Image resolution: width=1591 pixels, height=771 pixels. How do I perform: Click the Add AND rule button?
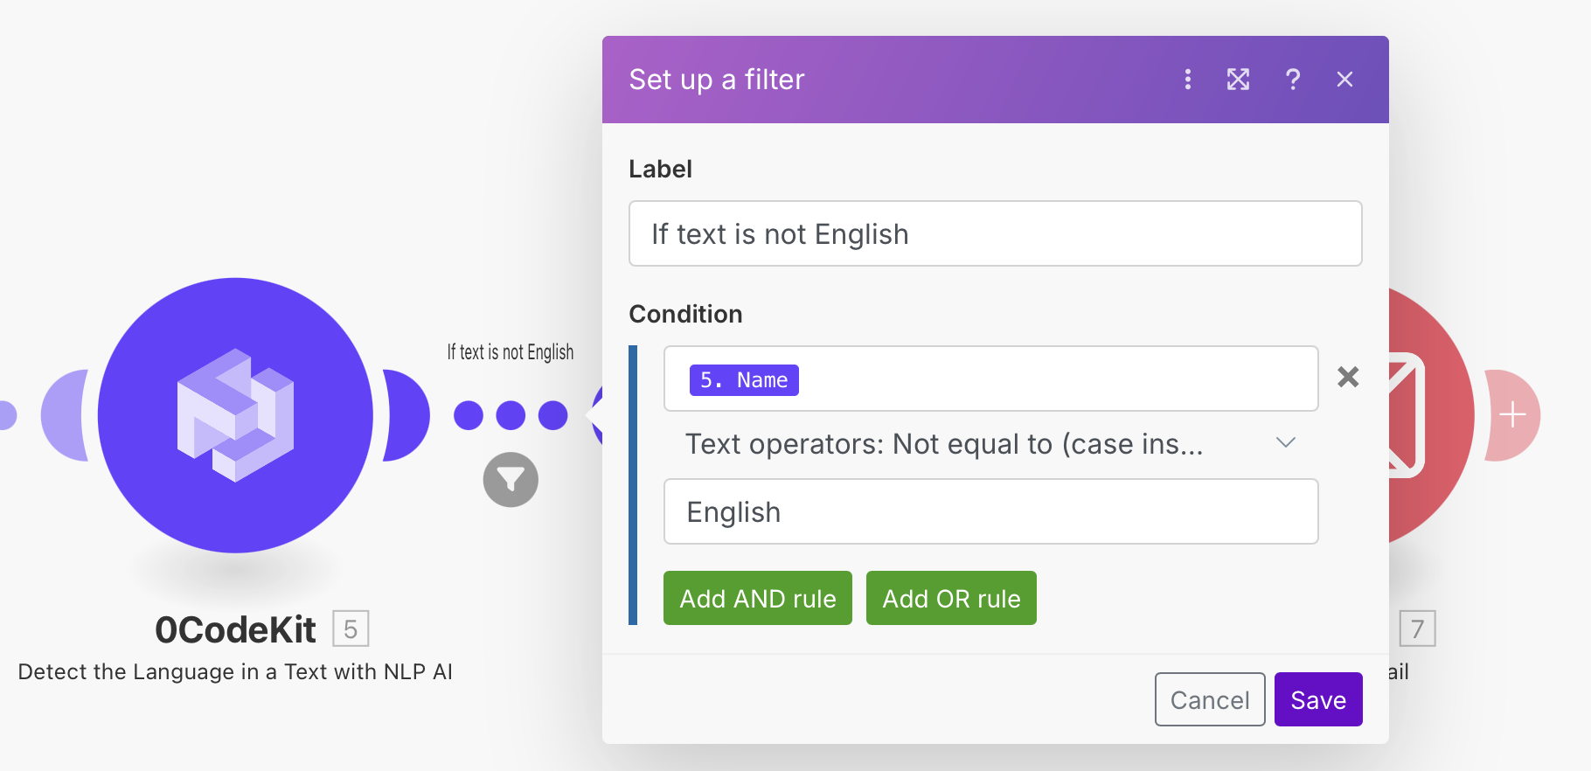757,598
